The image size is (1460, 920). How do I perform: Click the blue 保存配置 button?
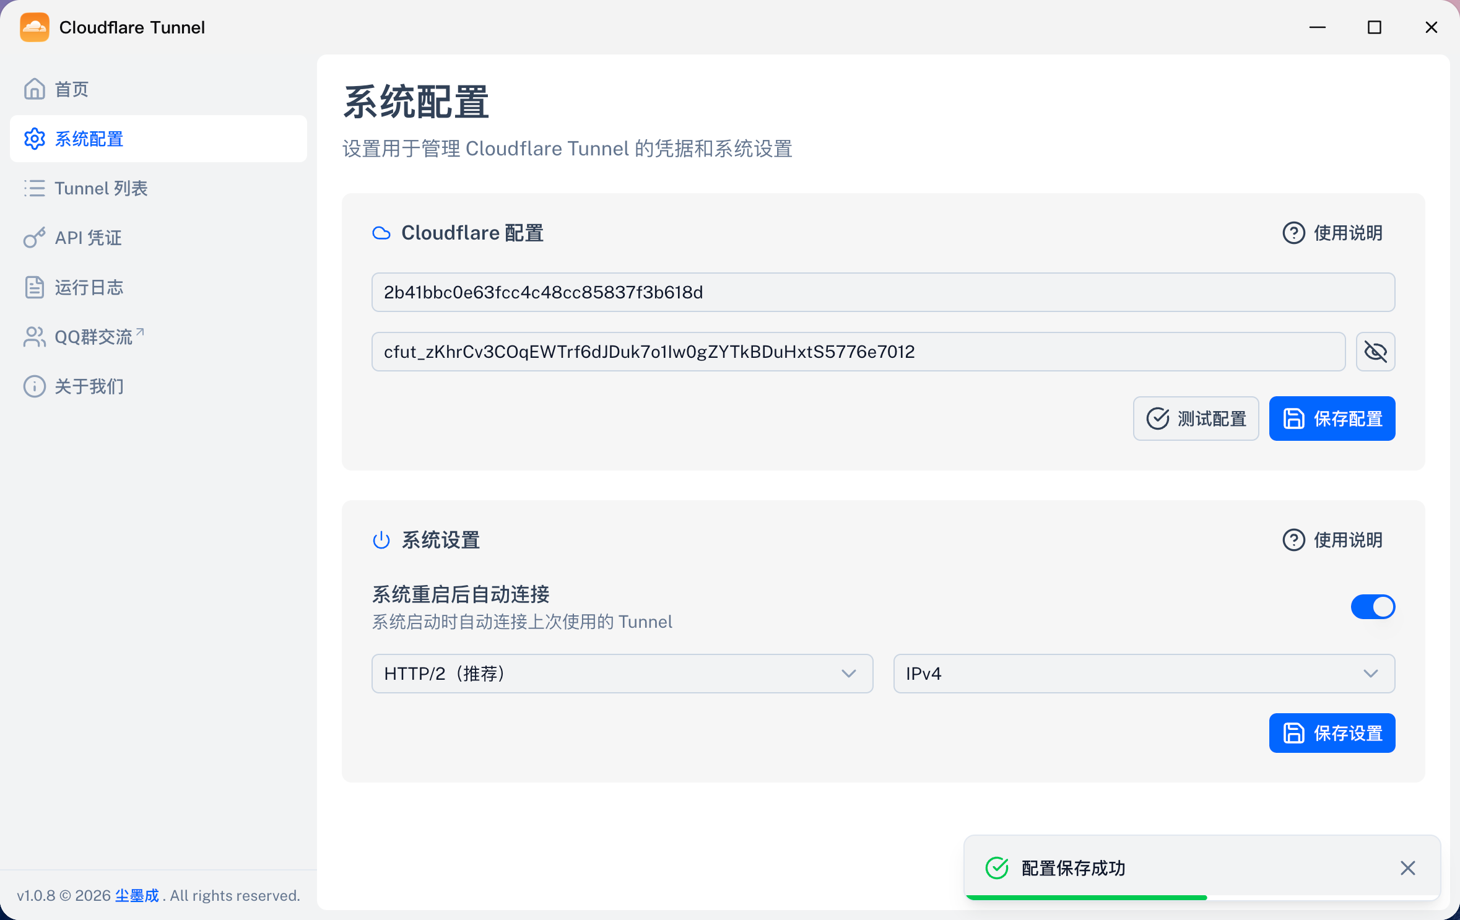(1332, 419)
